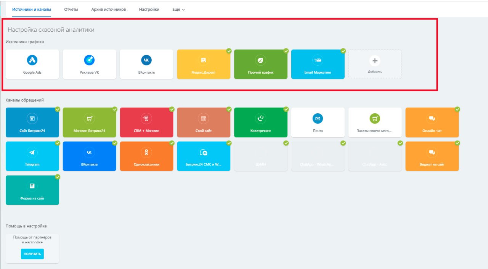Switch to Источники и каналы tab

tap(32, 9)
